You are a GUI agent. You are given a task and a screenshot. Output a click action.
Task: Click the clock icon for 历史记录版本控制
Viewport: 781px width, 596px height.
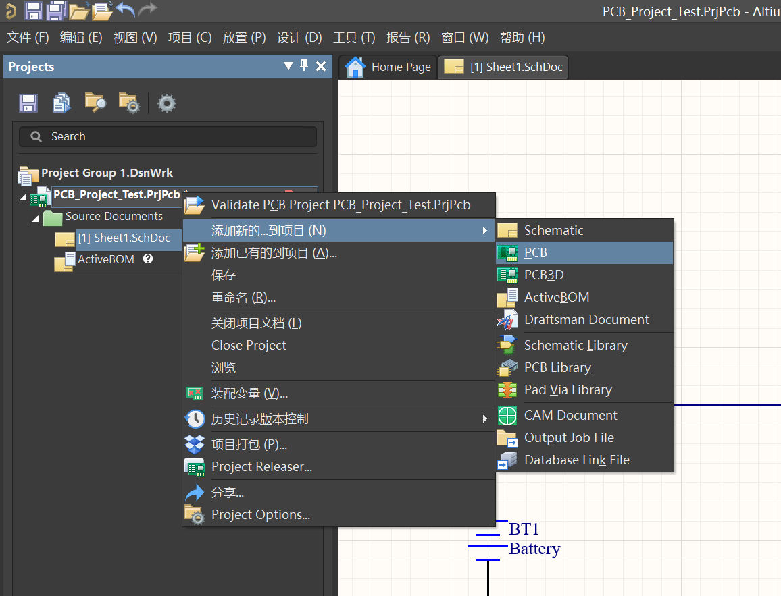click(195, 419)
